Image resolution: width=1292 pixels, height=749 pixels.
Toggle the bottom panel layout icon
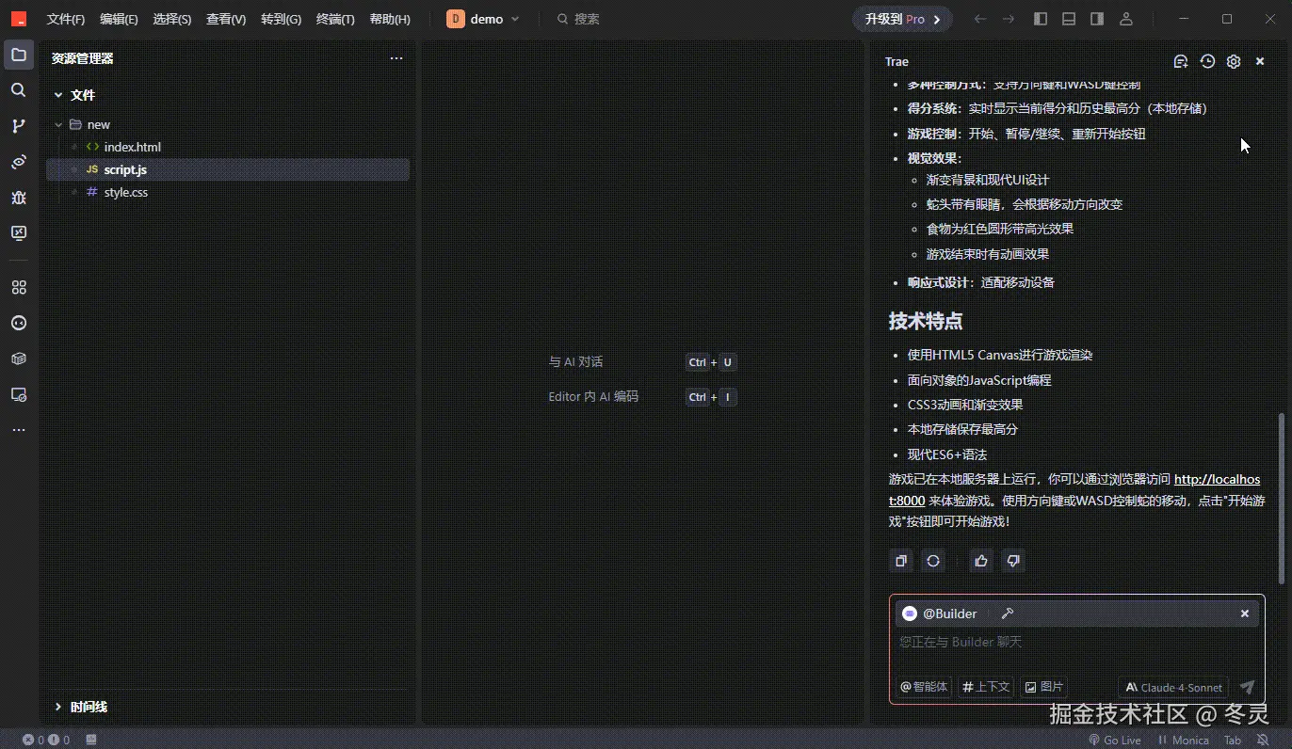coord(1069,19)
